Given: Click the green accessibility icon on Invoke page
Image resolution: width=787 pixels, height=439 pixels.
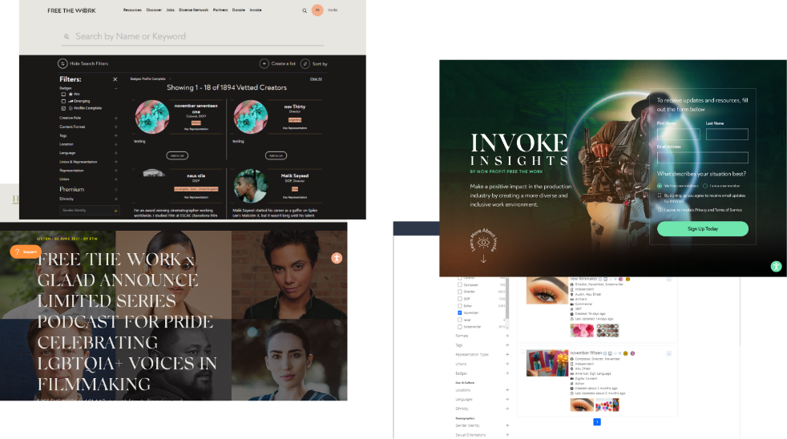Looking at the screenshot, I should point(776,266).
